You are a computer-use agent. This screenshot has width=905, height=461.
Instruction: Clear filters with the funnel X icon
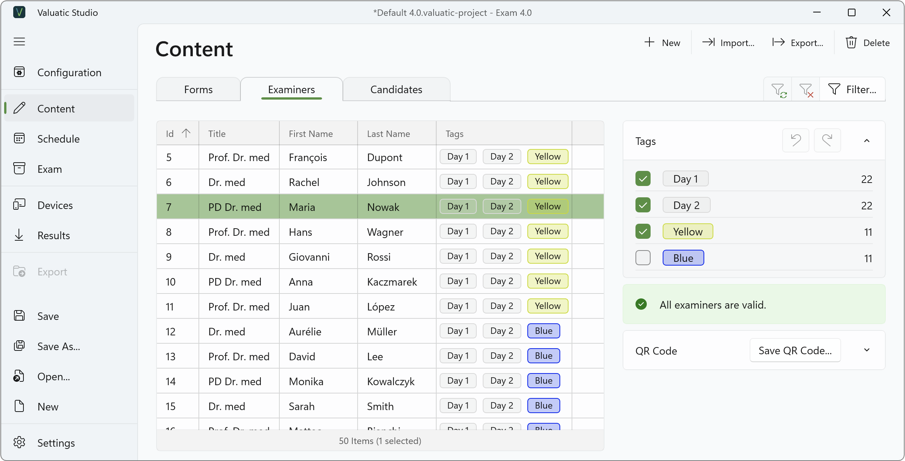click(x=806, y=90)
